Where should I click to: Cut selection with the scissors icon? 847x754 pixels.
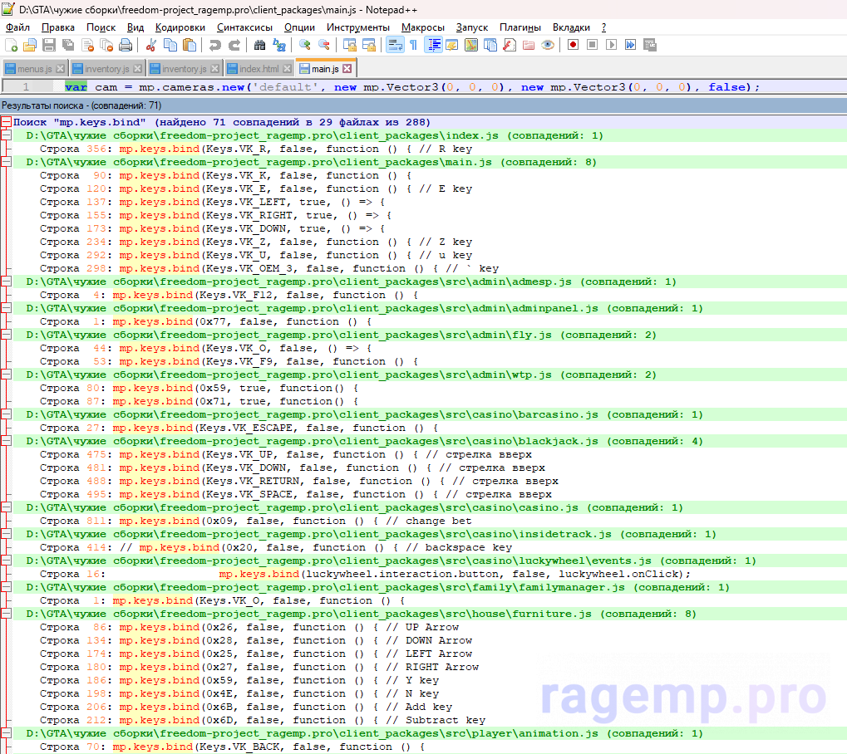click(151, 46)
